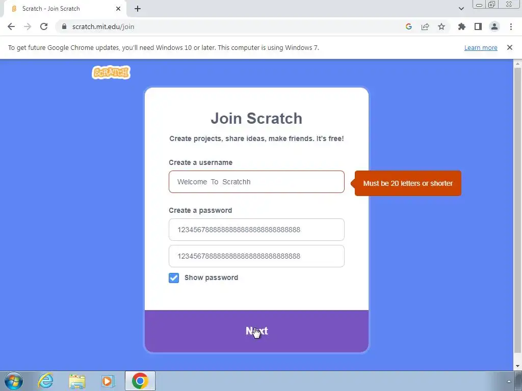This screenshot has height=391, width=522.
Task: Open Windows Explorer from the taskbar
Action: (77, 381)
